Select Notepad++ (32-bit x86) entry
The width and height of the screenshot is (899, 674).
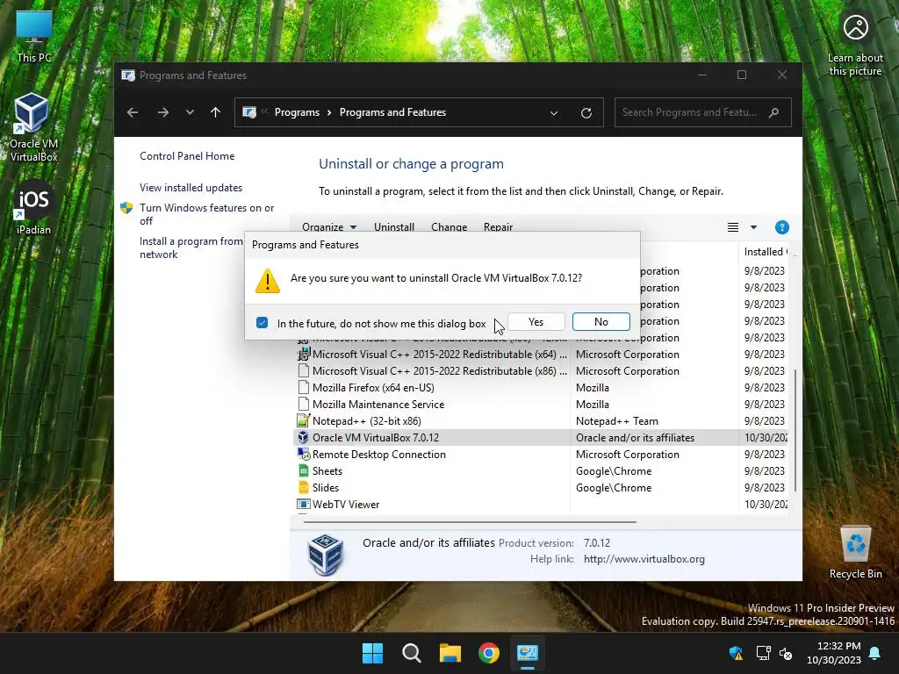(540, 420)
